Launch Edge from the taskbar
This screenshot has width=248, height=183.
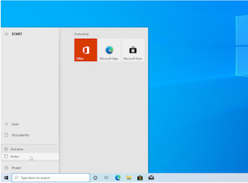pyautogui.click(x=118, y=178)
